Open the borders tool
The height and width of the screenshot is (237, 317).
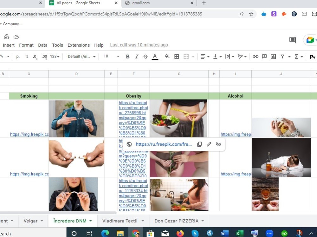coord(177,57)
